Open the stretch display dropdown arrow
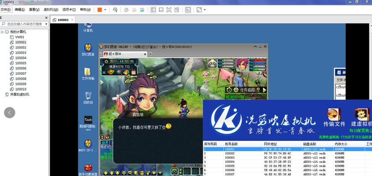The height and width of the screenshot is (176, 372). click(205, 10)
